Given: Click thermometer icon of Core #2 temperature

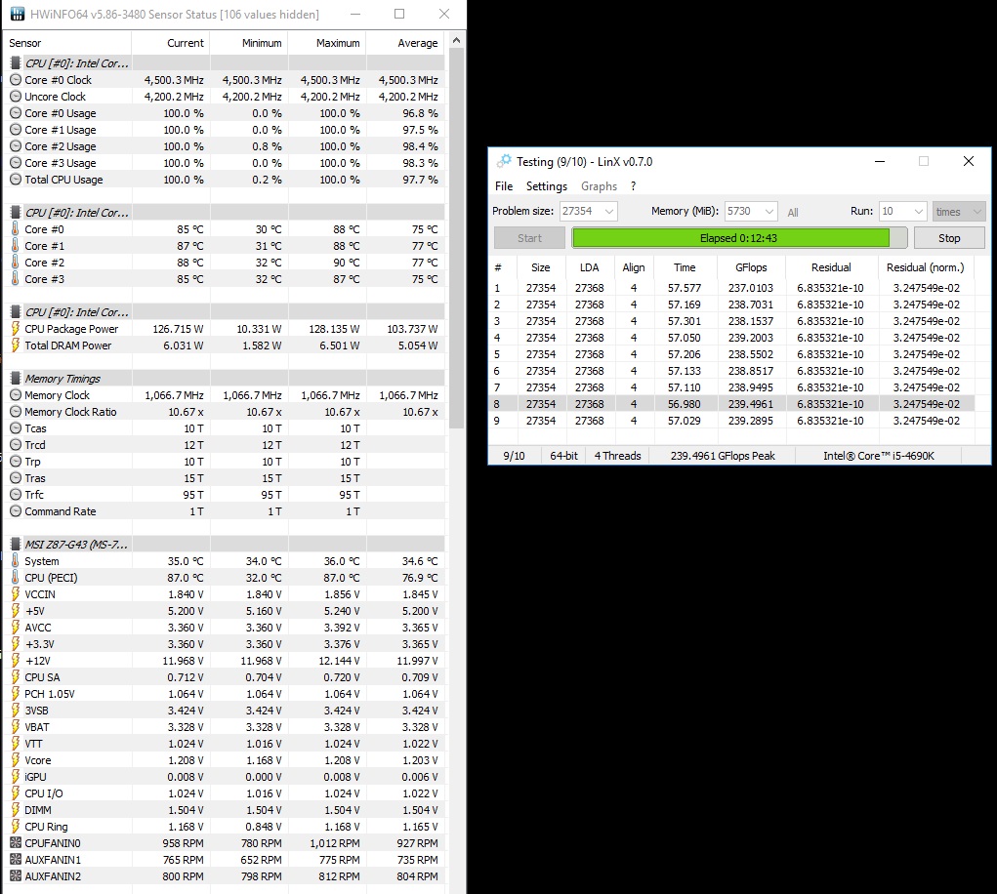Looking at the screenshot, I should point(16,262).
